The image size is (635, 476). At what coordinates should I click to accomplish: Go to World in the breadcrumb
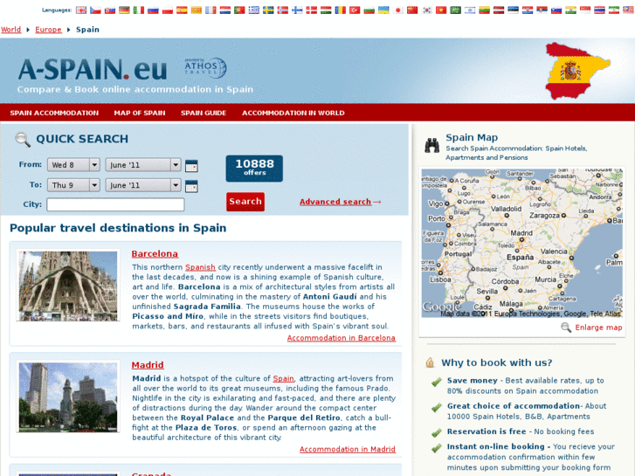tap(11, 30)
